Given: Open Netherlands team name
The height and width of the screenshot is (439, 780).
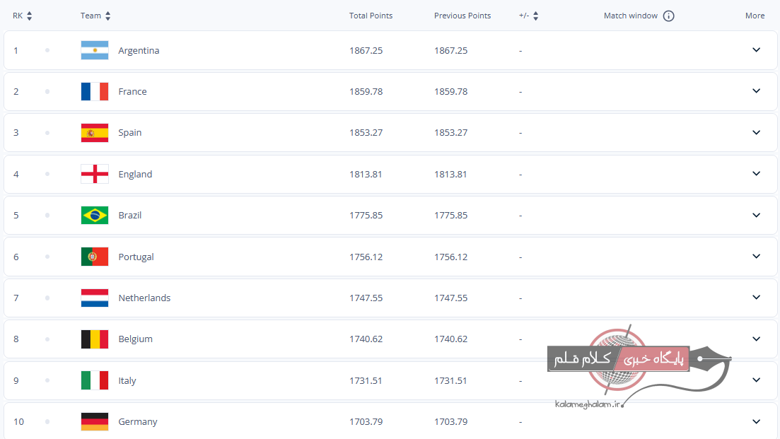Looking at the screenshot, I should [x=144, y=298].
